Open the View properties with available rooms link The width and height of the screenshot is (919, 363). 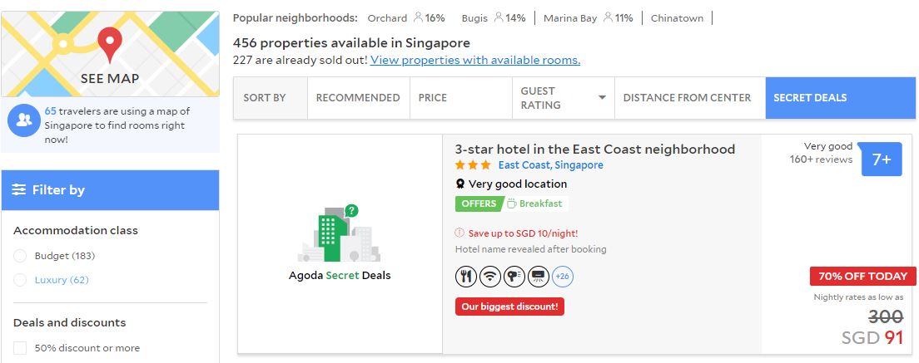click(475, 60)
